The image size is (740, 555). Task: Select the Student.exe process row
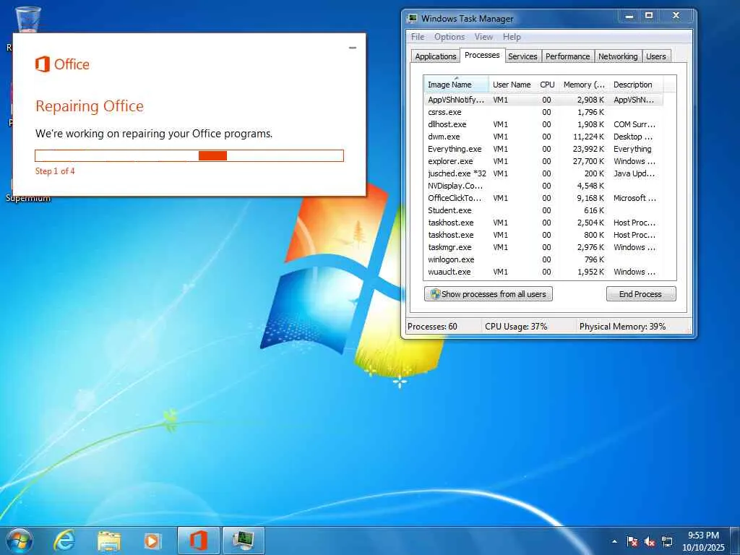[x=543, y=210]
